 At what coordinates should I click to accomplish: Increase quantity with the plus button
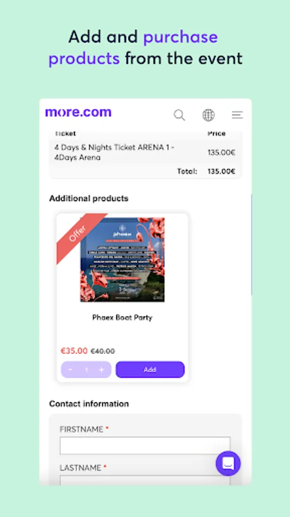[x=101, y=369]
